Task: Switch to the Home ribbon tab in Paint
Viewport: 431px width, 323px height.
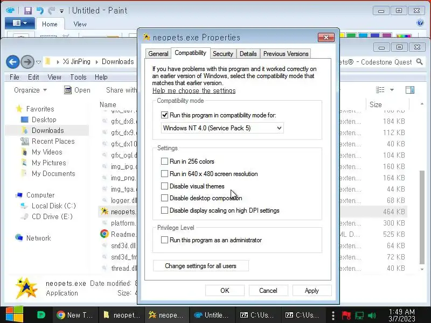Action: 50,24
